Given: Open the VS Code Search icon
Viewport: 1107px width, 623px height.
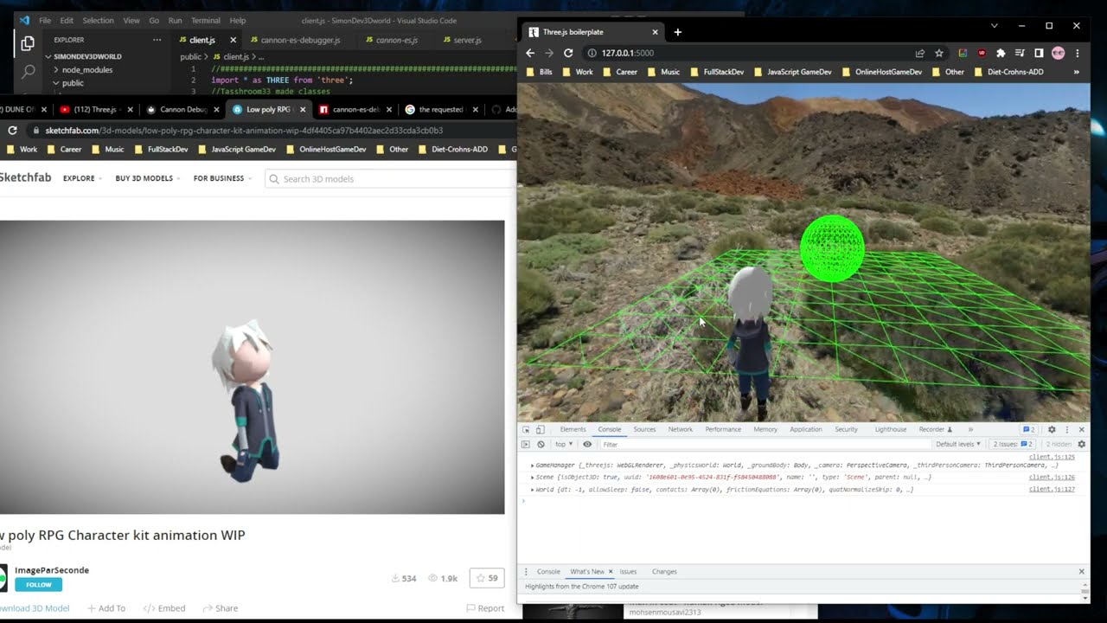Looking at the screenshot, I should pos(28,72).
